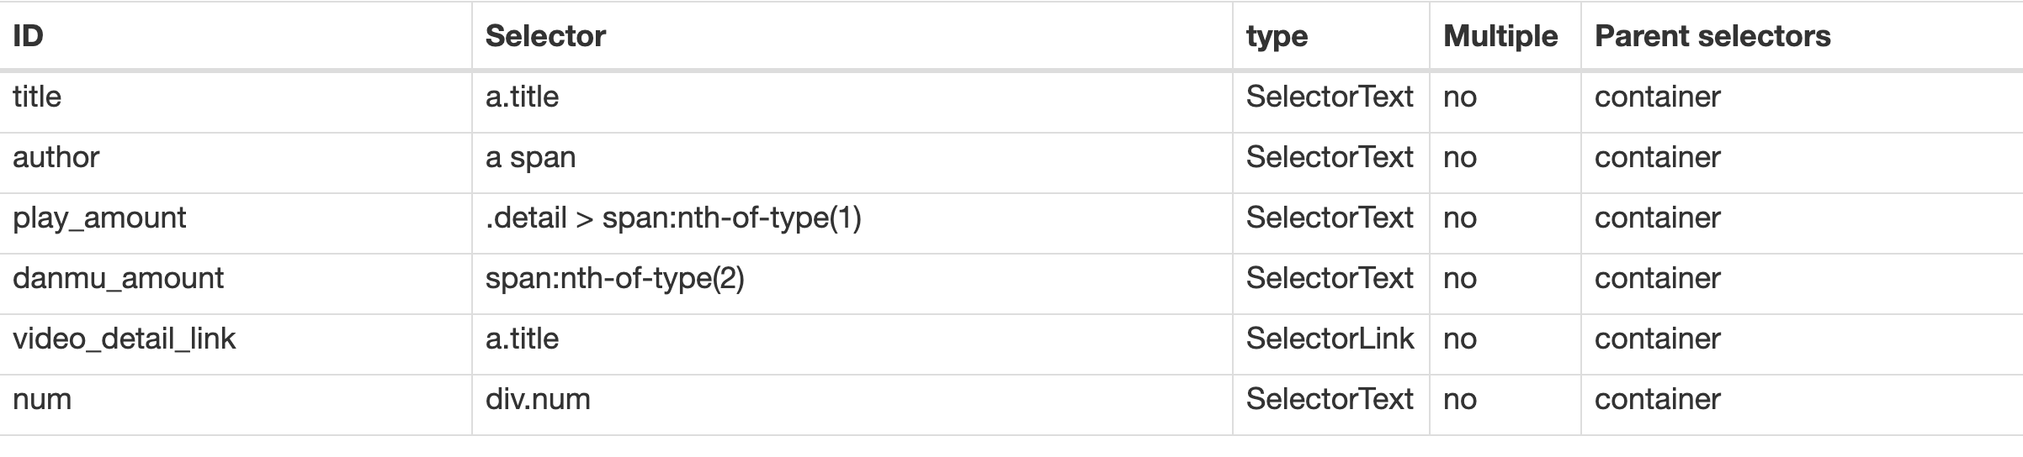This screenshot has width=2023, height=457.
Task: Select the num ID cell
Action: [x=42, y=399]
